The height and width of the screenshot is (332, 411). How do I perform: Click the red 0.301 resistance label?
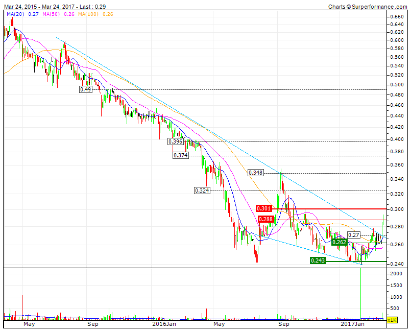click(263, 208)
